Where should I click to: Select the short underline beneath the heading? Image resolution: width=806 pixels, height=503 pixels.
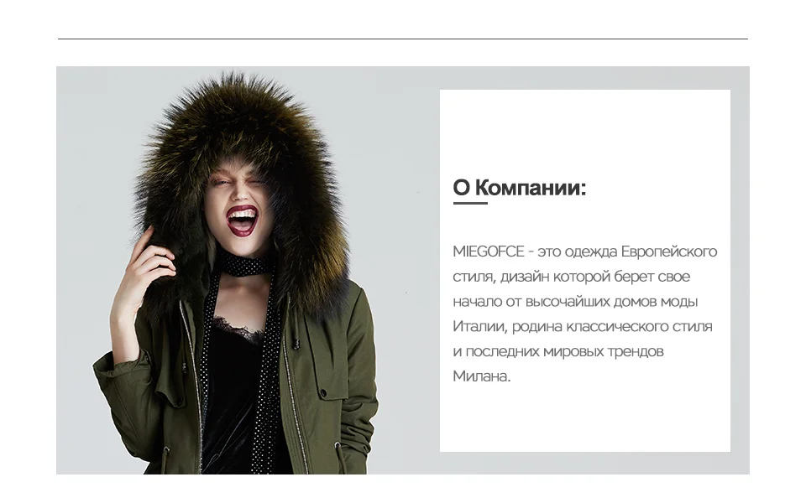(x=470, y=204)
